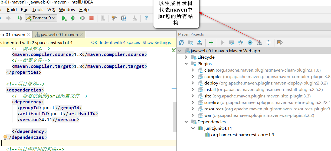Expand the site plugin node
Viewport: 331px width, 151px height.
point(193,96)
